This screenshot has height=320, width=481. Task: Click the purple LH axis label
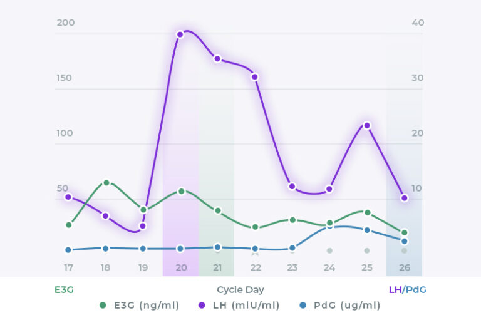click(x=395, y=290)
